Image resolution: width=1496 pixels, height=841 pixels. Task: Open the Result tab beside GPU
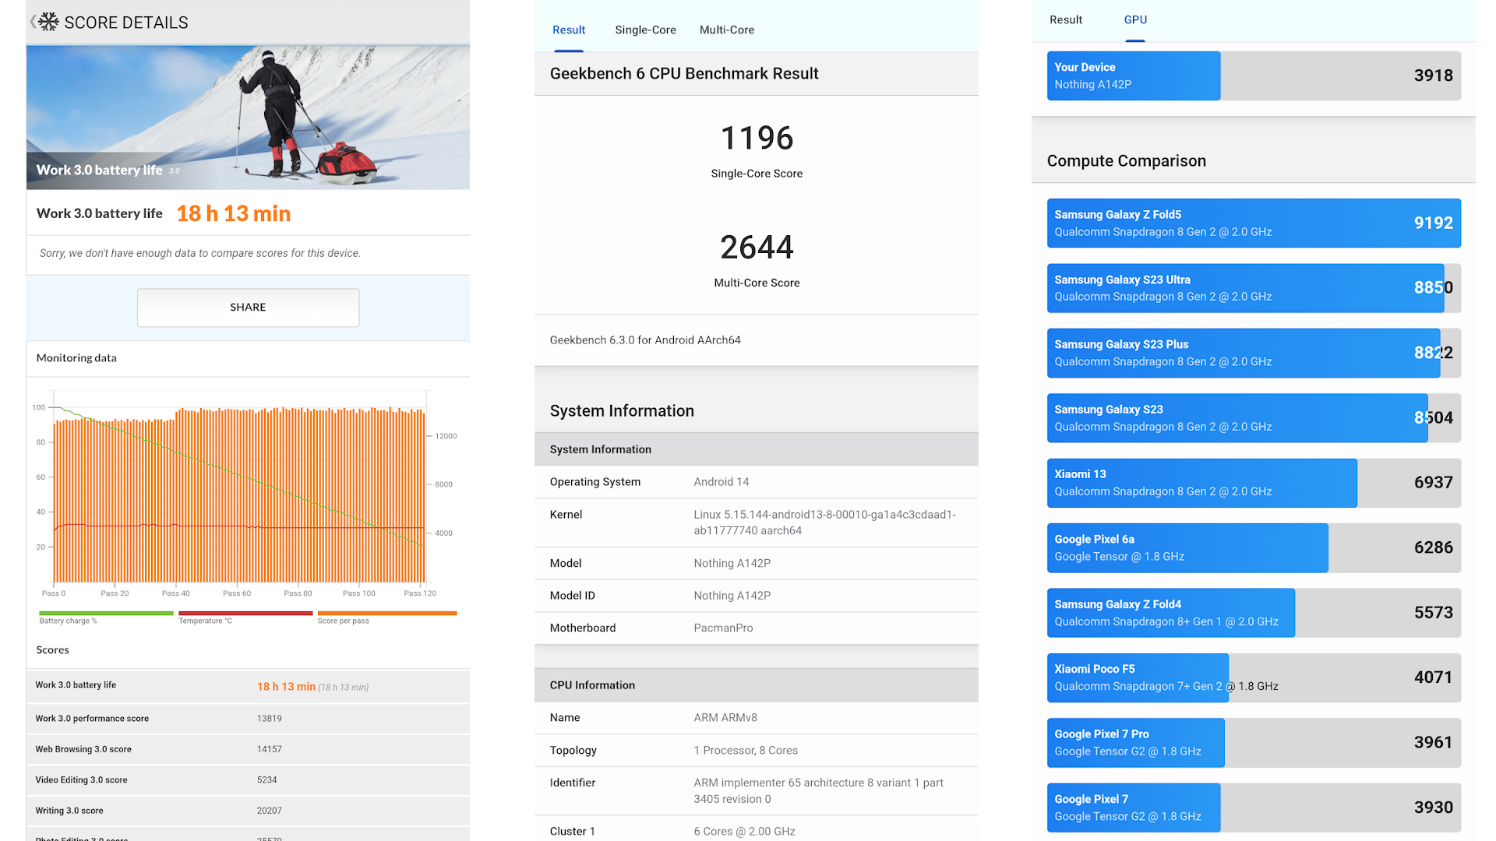click(1065, 19)
